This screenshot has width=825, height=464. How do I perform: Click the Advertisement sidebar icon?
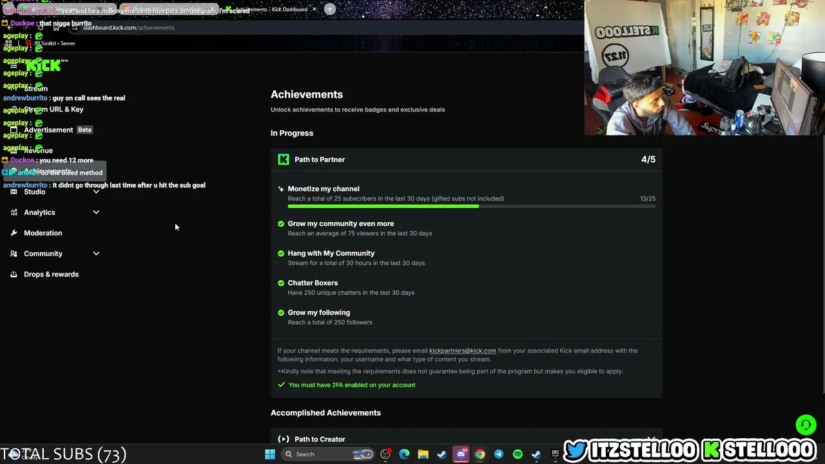point(14,130)
